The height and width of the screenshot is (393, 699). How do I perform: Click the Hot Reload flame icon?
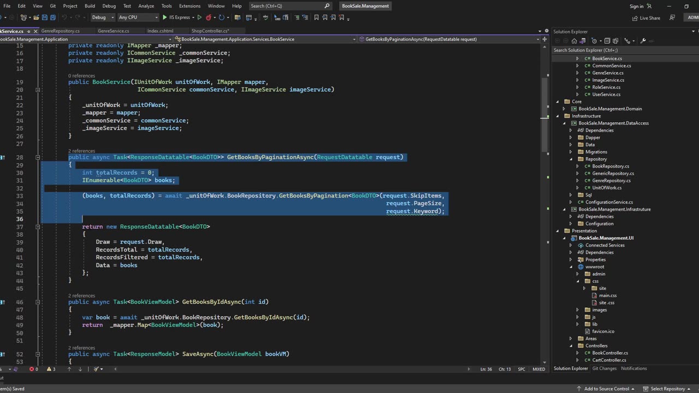(x=209, y=17)
